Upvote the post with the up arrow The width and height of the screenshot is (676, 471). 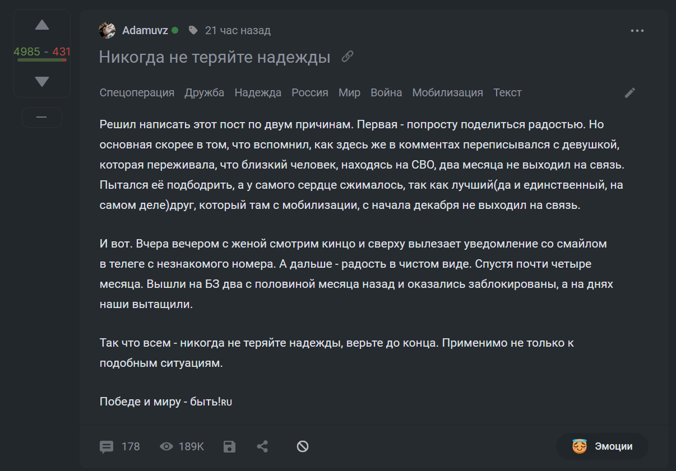[x=42, y=25]
